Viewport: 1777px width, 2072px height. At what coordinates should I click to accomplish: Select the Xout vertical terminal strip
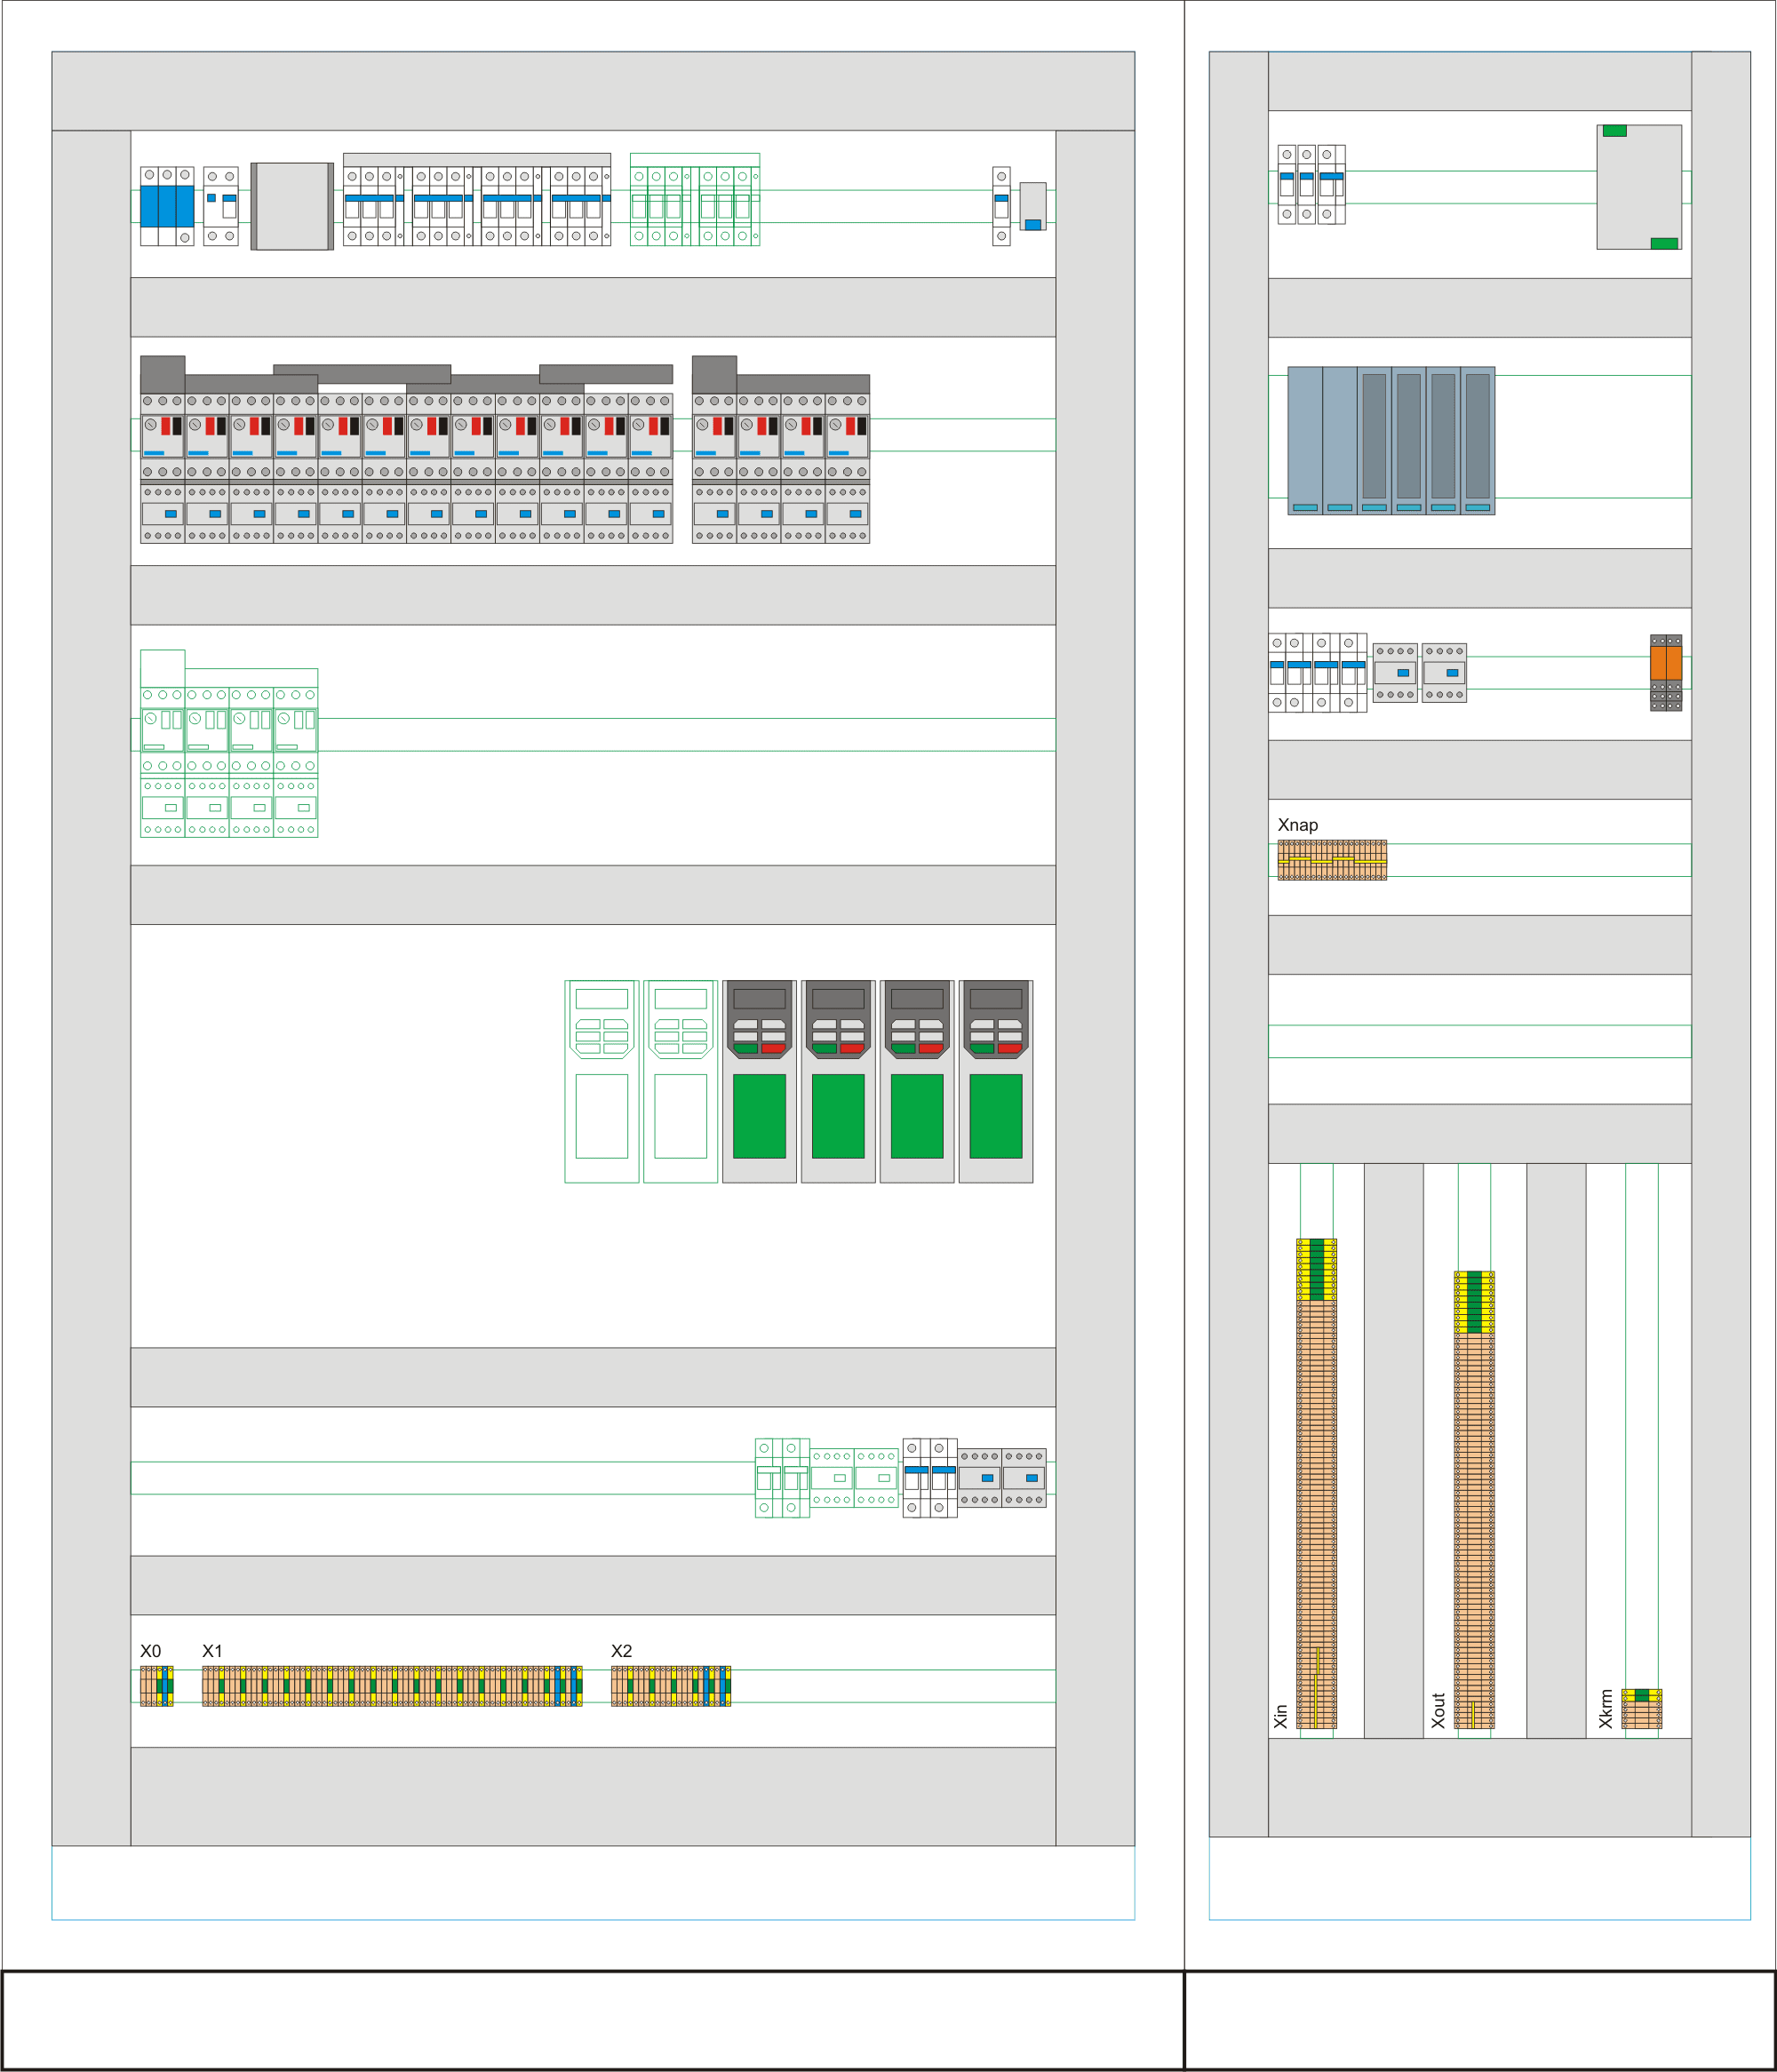[1473, 1500]
